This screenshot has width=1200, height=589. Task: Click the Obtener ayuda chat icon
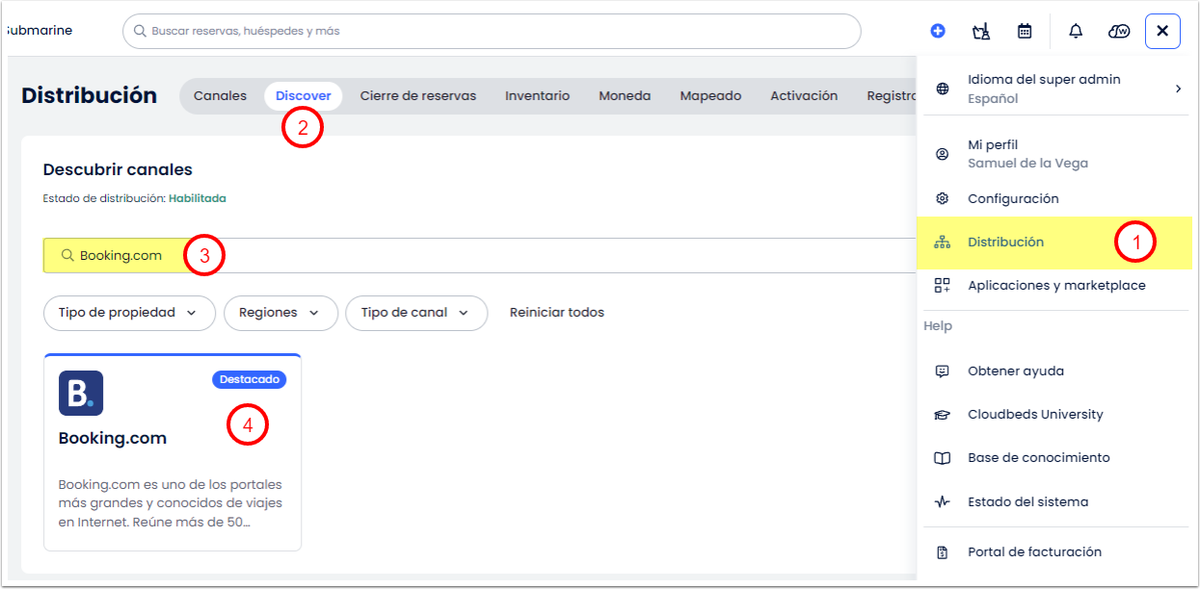coord(943,371)
